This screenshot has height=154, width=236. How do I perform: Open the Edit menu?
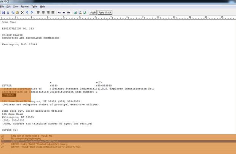click(x=8, y=6)
